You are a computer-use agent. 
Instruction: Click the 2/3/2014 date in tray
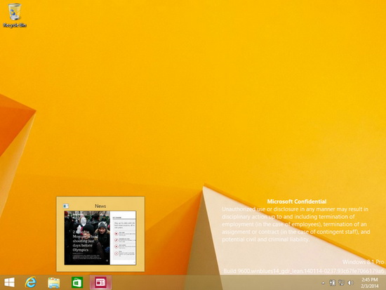(x=369, y=286)
